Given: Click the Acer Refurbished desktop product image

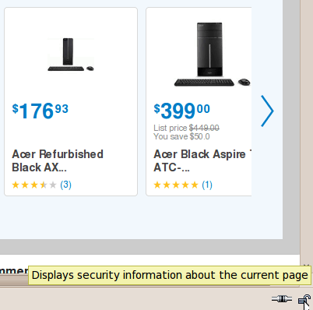Looking at the screenshot, I should [x=71, y=55].
